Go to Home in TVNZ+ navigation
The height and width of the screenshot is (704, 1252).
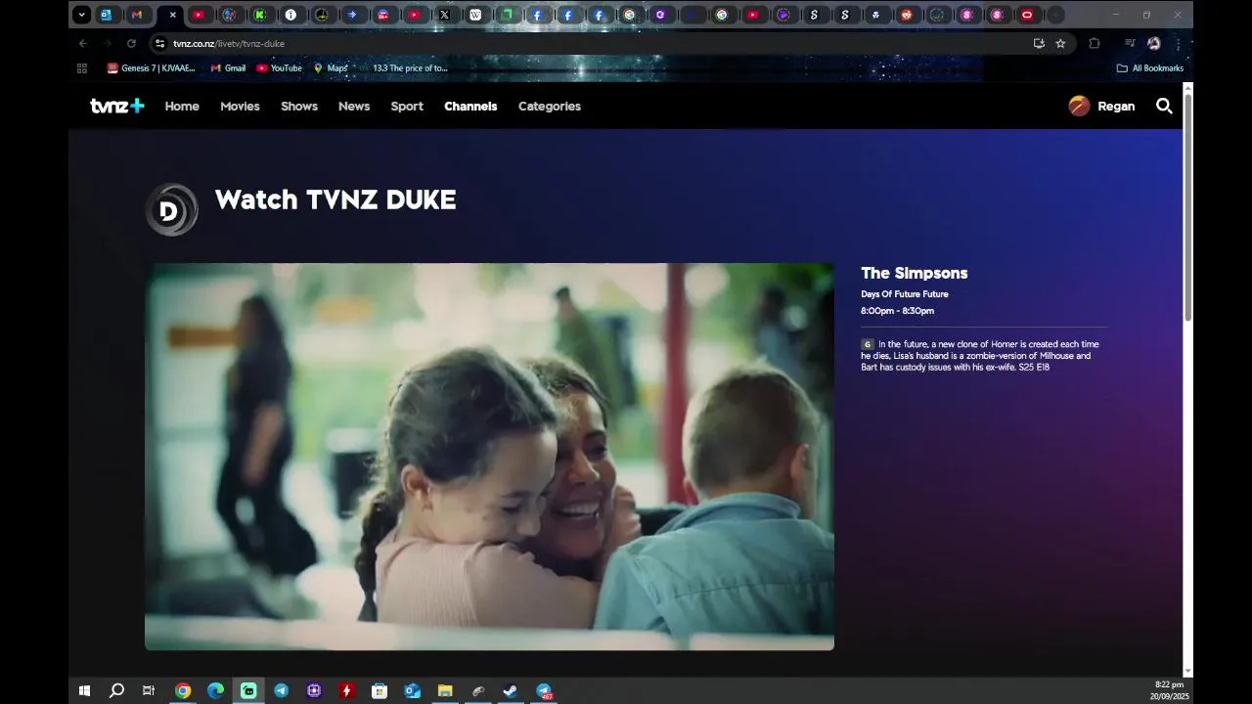pyautogui.click(x=182, y=106)
